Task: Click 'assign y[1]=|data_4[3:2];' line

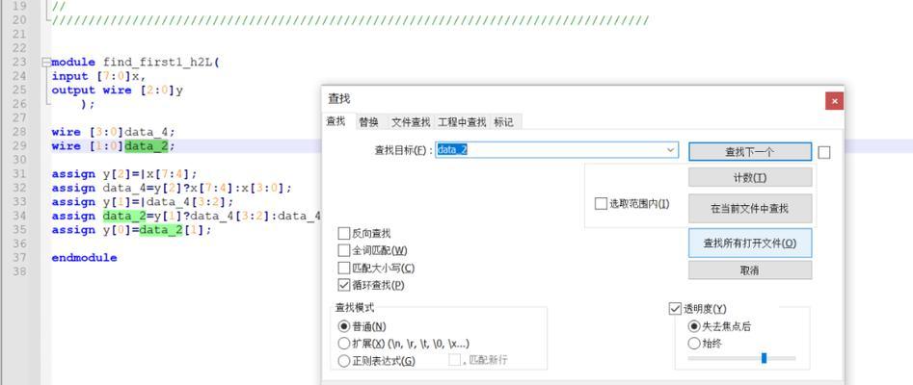Action: pos(143,202)
